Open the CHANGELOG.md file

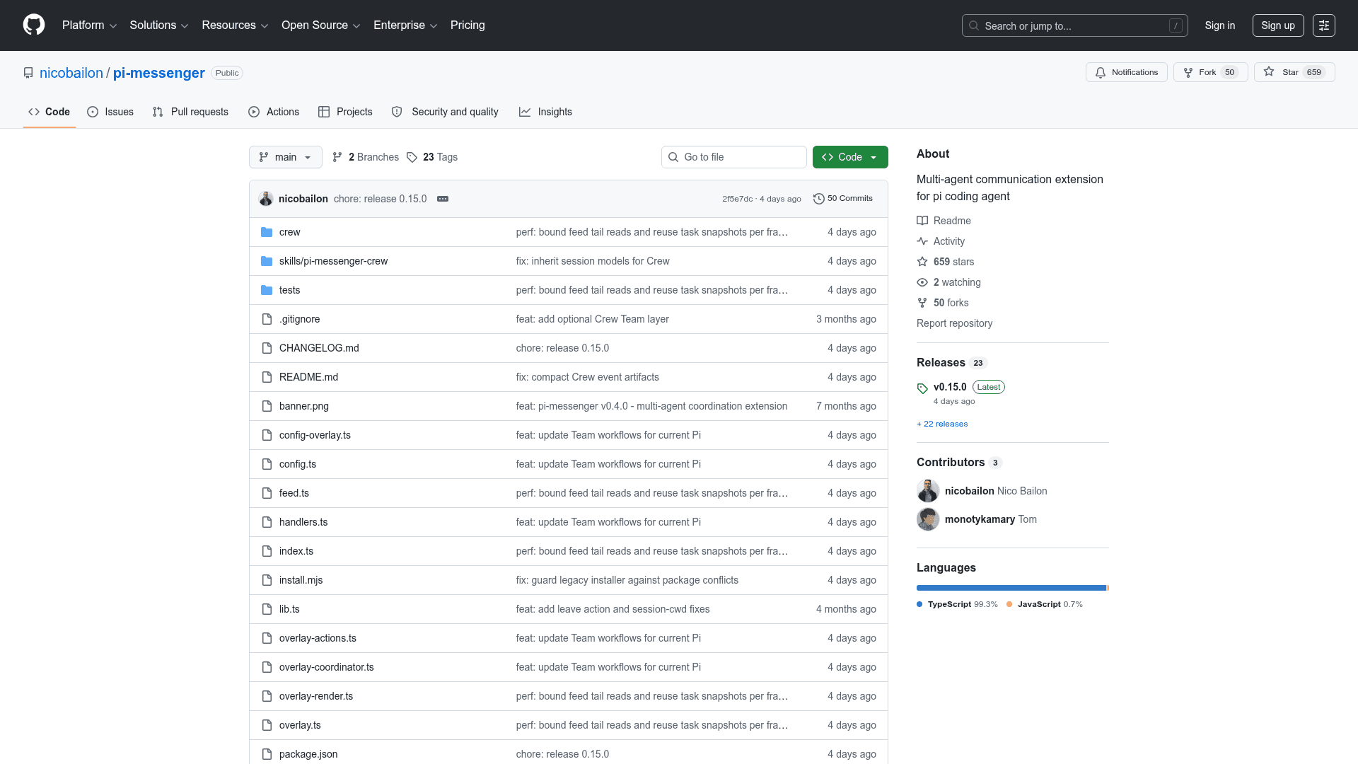319,348
